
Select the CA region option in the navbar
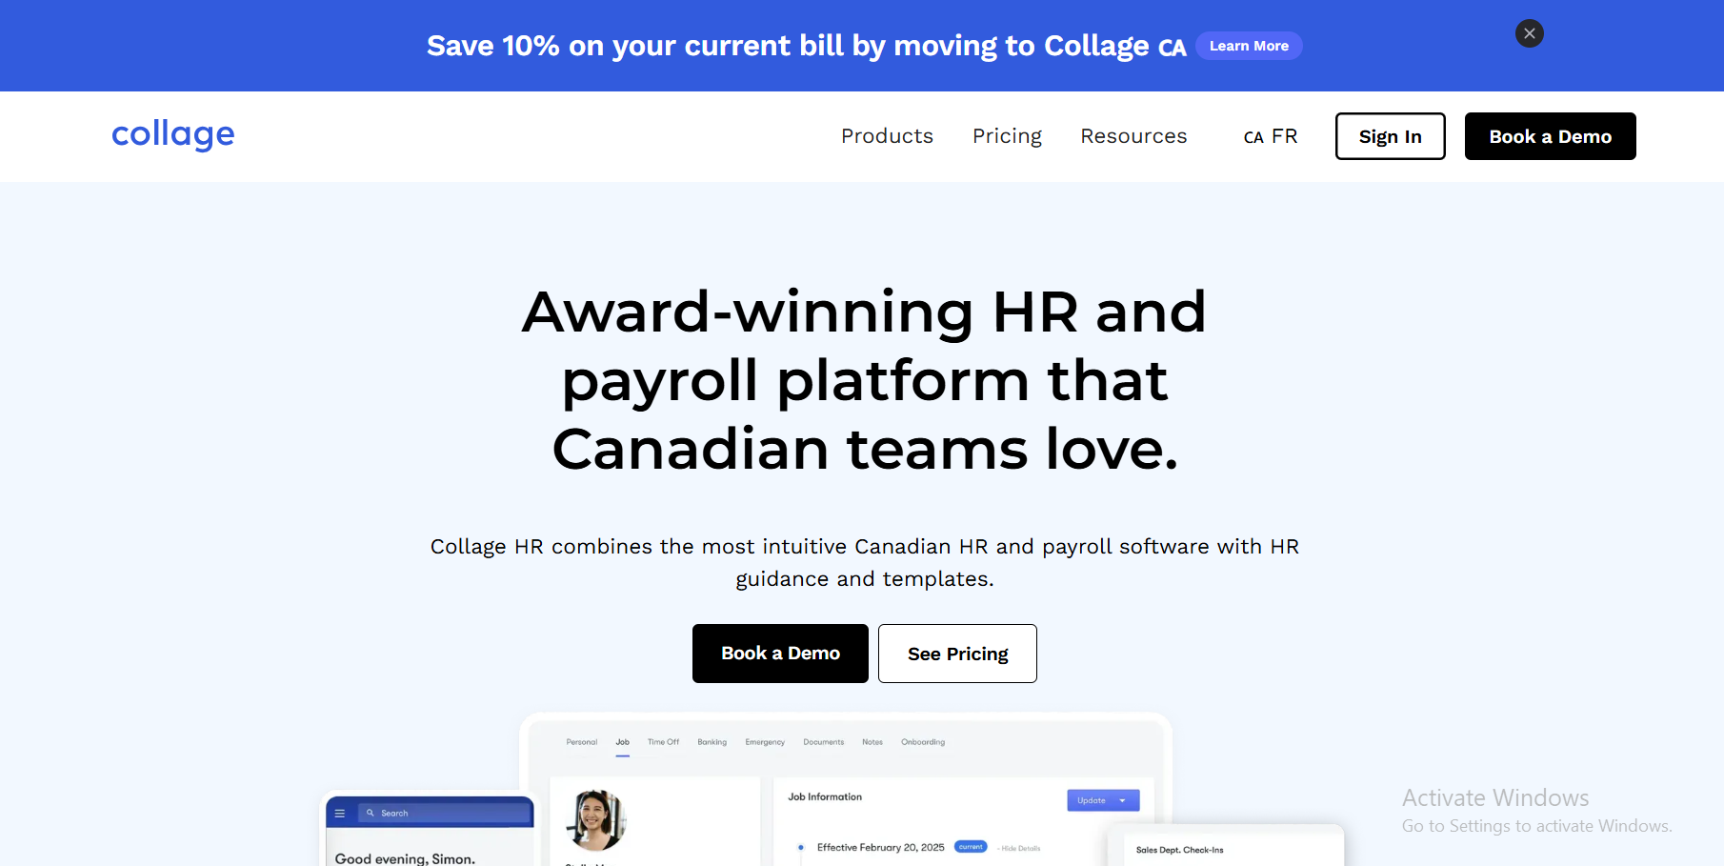1253,137
